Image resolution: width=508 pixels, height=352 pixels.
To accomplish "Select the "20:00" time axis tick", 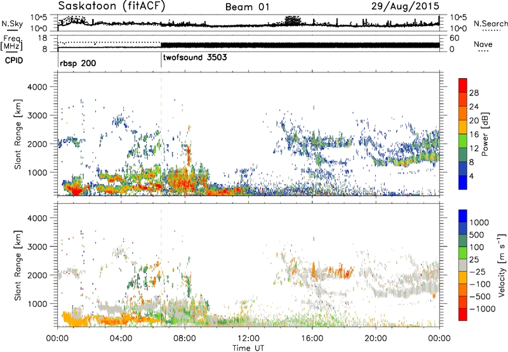I will pos(375,339).
